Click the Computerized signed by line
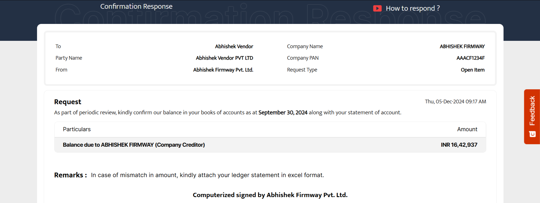 [270, 195]
